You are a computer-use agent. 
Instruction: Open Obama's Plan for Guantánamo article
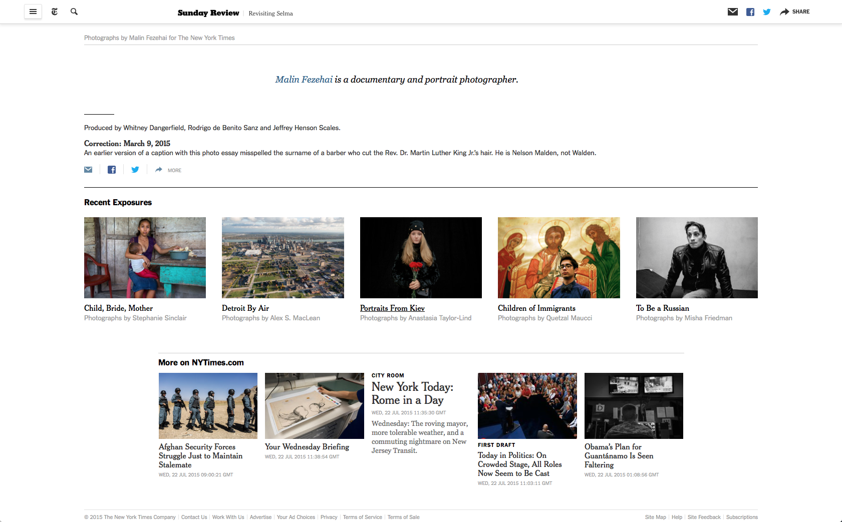point(619,455)
